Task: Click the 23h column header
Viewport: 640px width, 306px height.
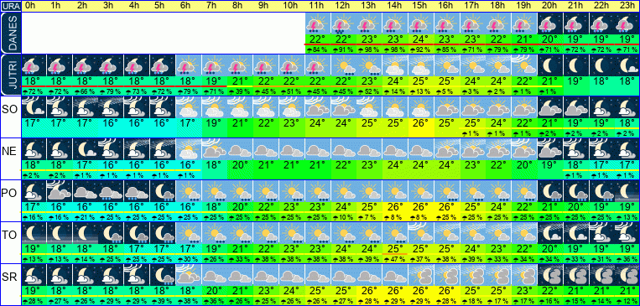Action: coord(627,6)
